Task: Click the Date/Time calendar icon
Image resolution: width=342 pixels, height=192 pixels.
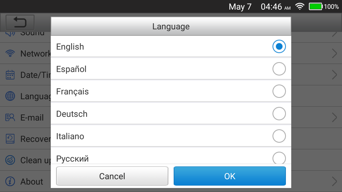Action: [x=10, y=75]
